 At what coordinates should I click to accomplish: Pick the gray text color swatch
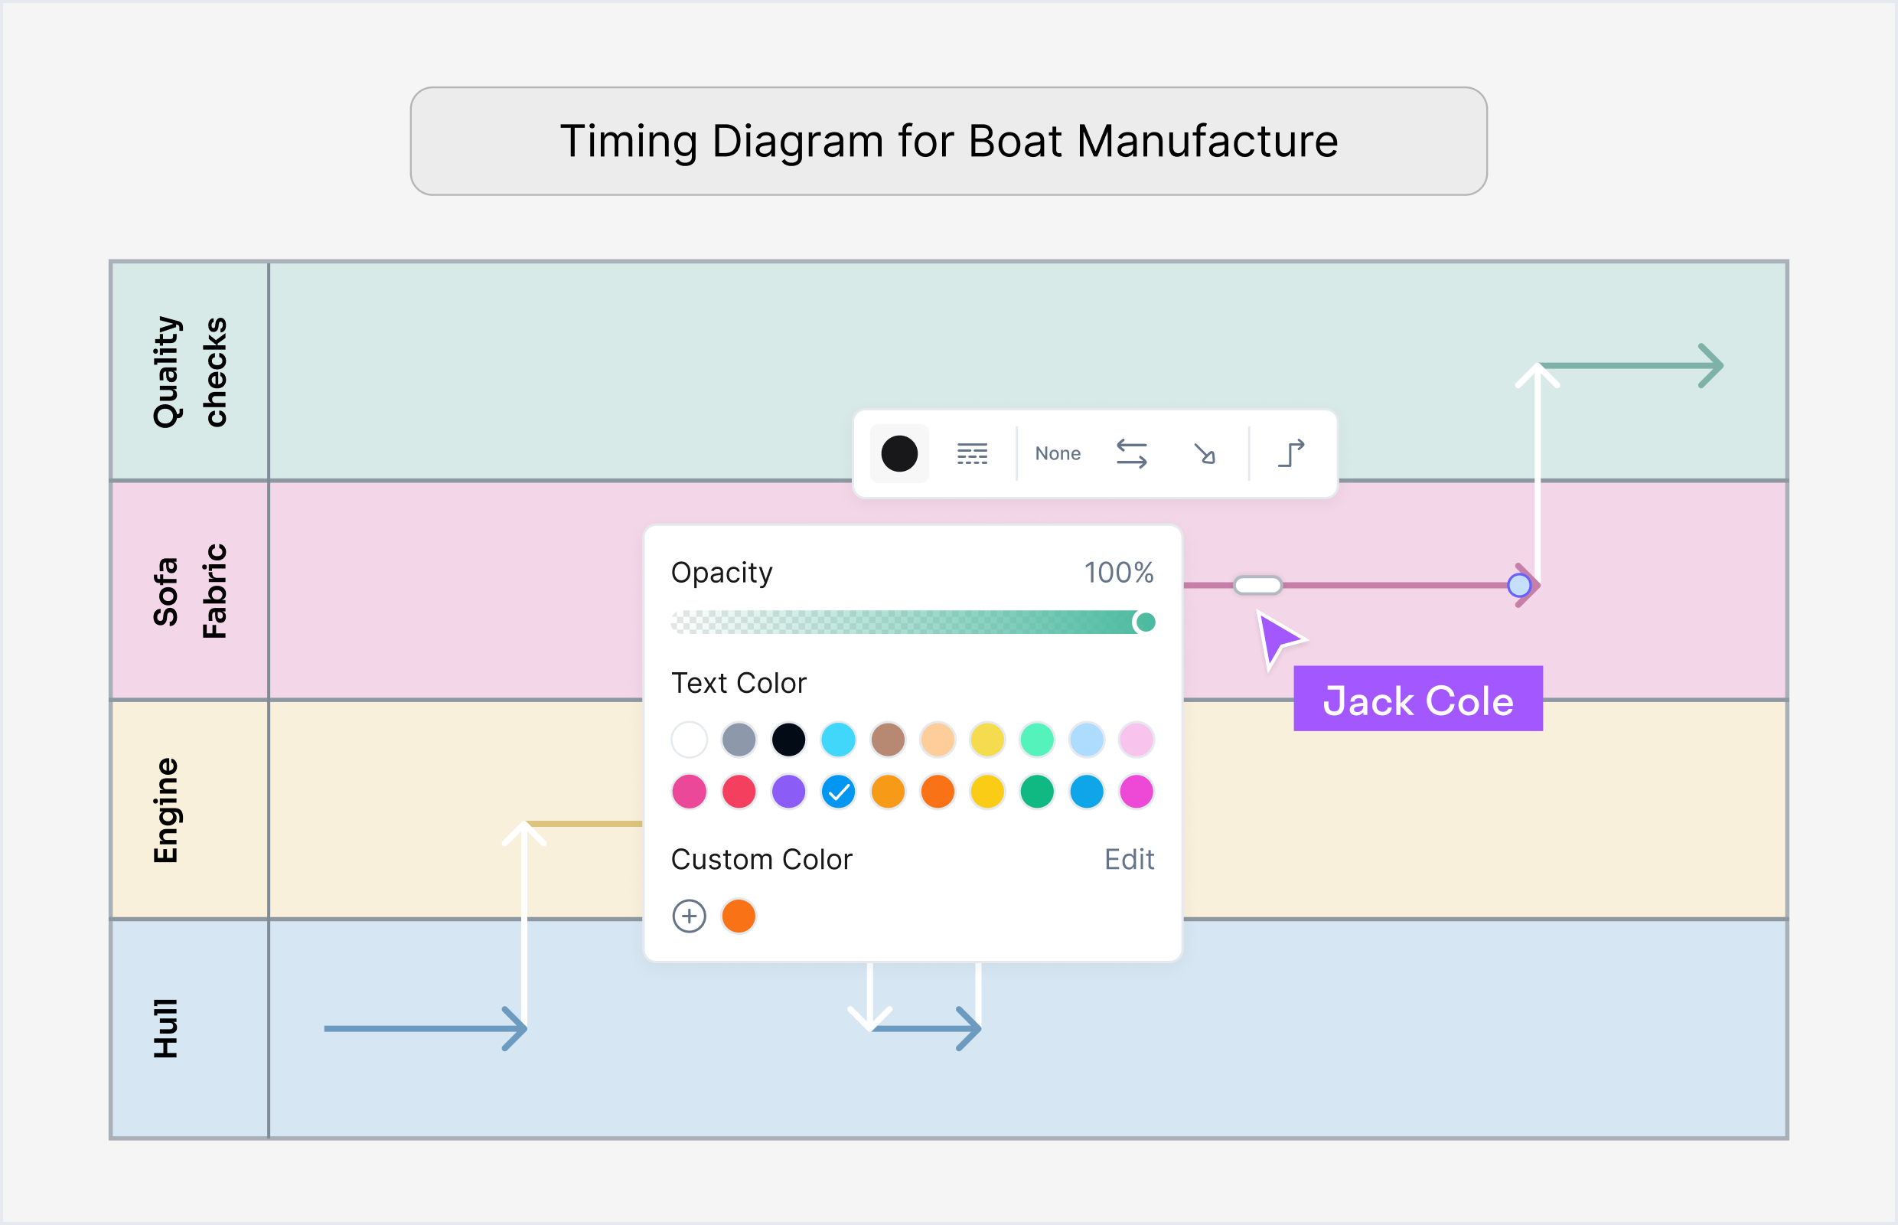739,740
